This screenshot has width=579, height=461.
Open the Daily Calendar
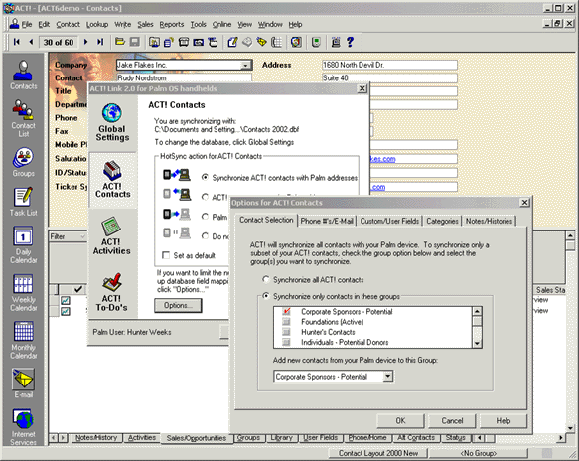(x=23, y=244)
